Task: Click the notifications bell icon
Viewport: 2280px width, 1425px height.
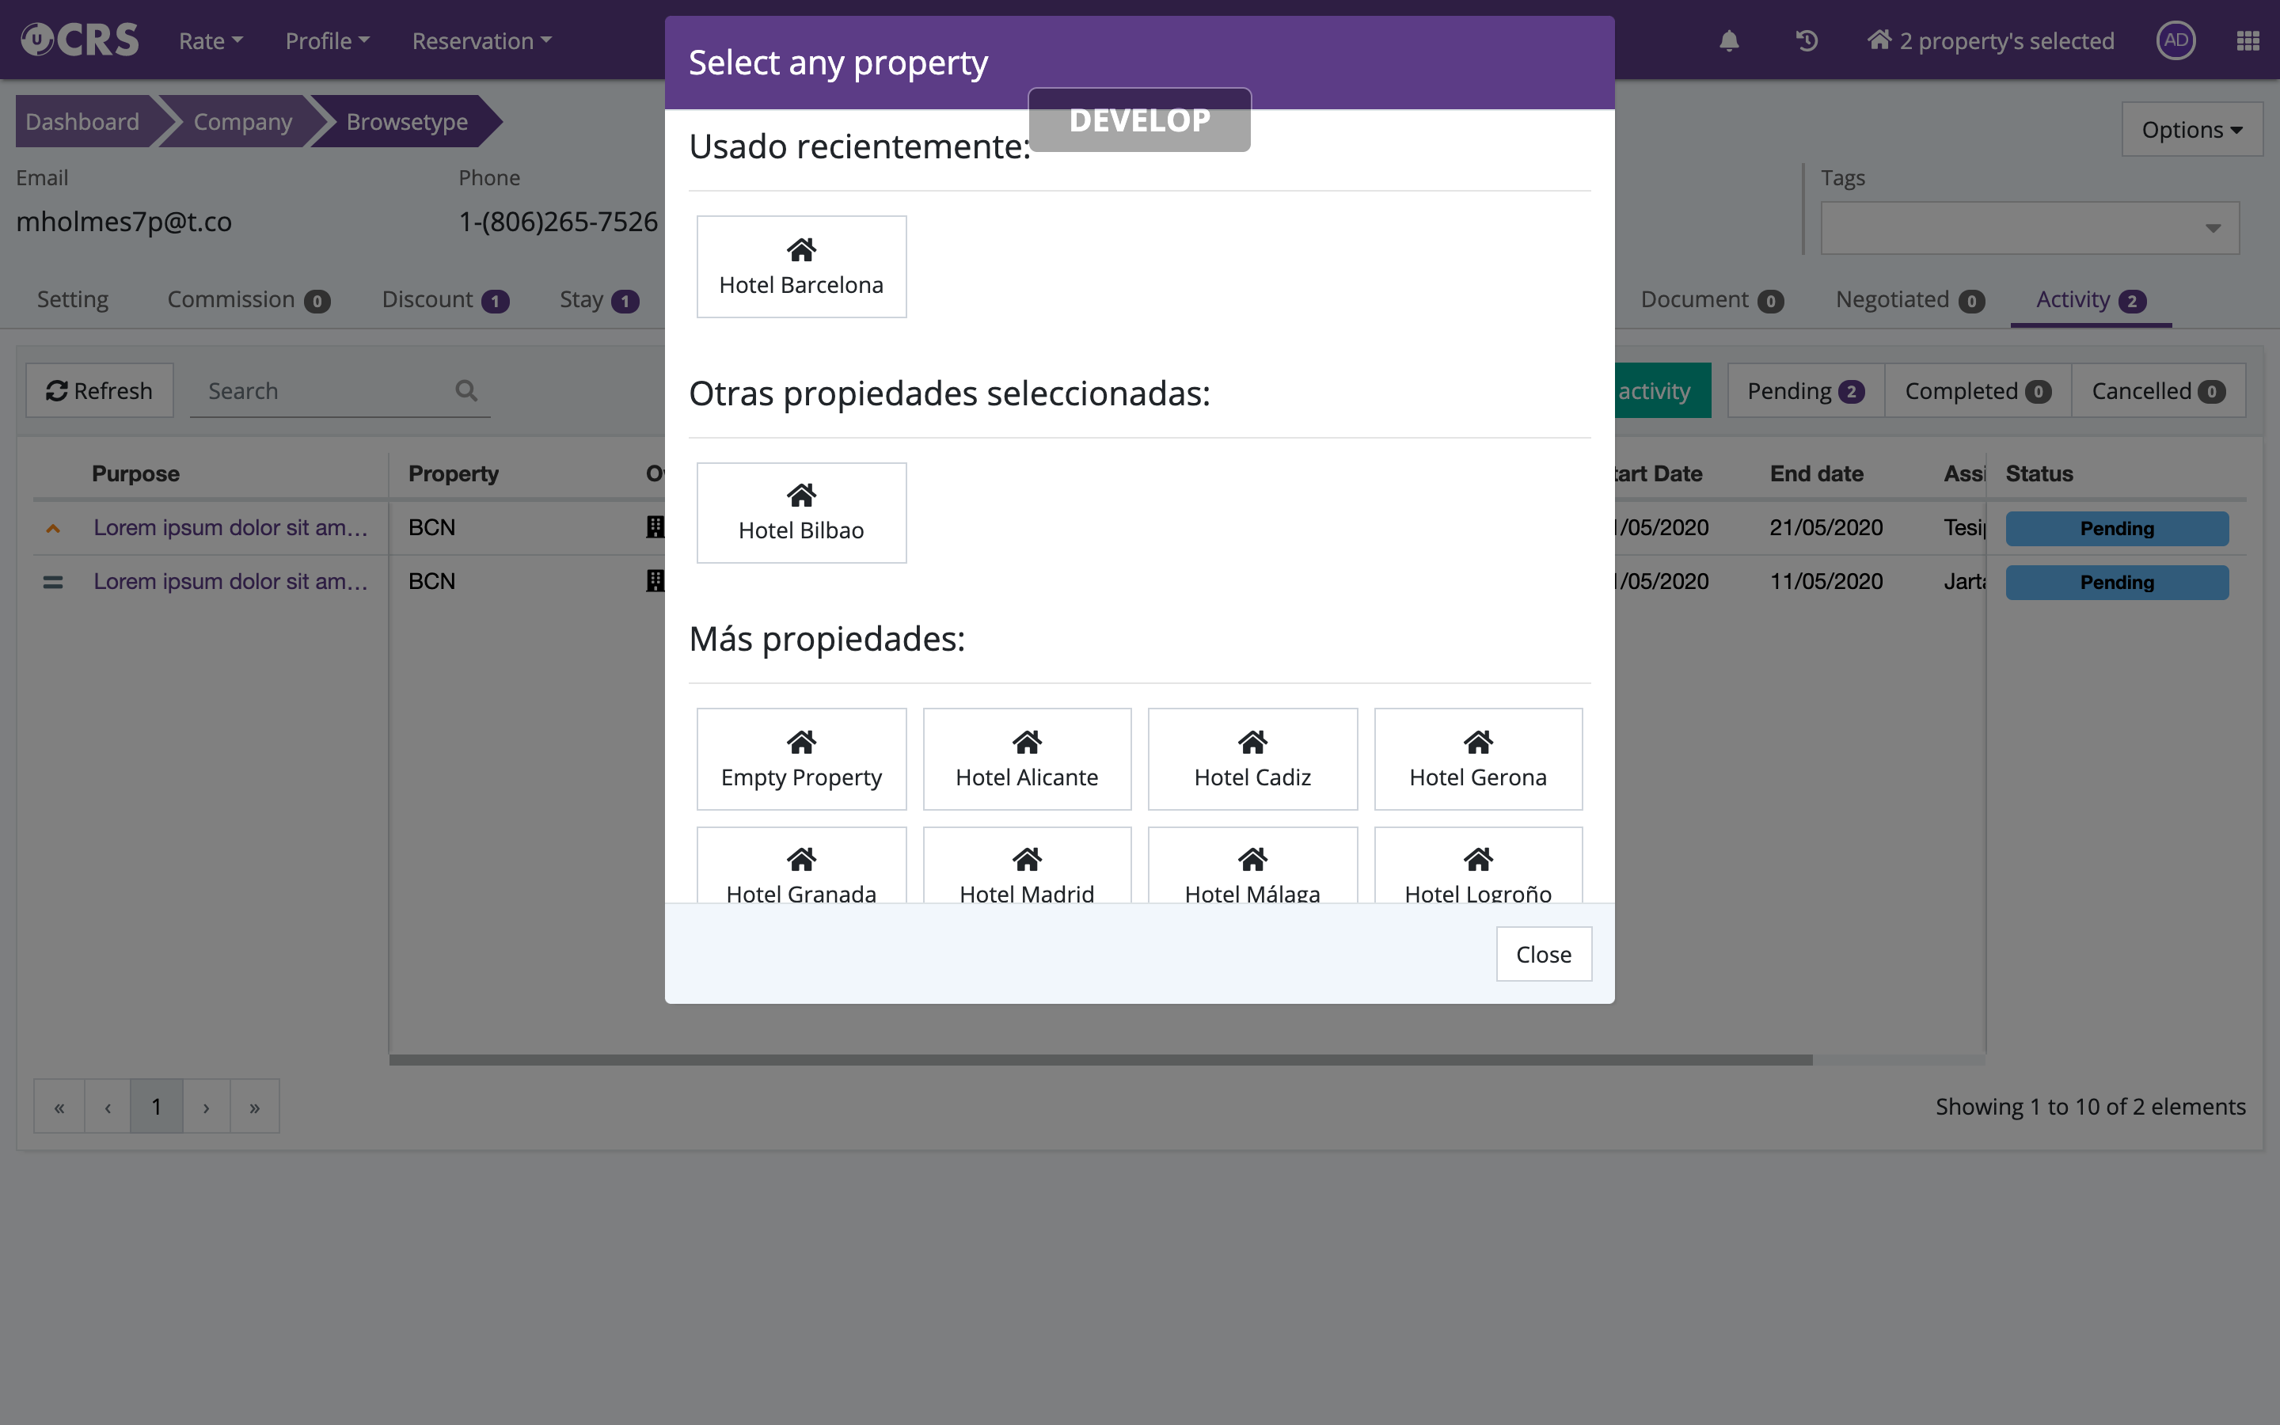Action: (x=1728, y=40)
